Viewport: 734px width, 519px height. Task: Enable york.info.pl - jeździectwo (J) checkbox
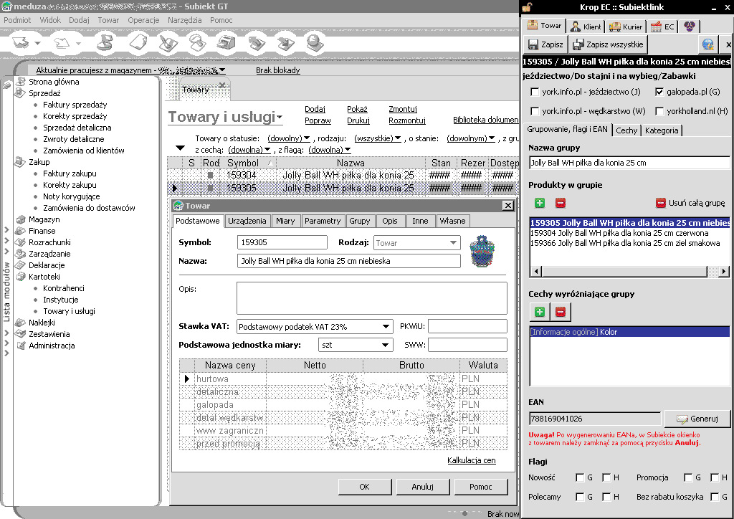(535, 92)
